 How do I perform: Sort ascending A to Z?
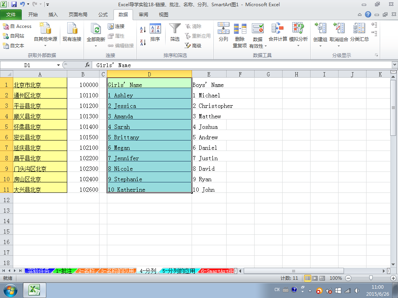pyautogui.click(x=143, y=29)
